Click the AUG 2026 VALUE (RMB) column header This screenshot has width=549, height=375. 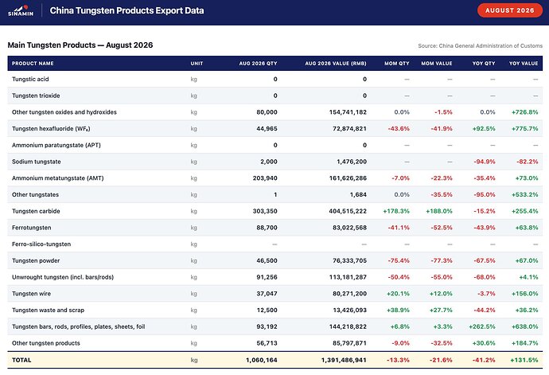(336, 64)
